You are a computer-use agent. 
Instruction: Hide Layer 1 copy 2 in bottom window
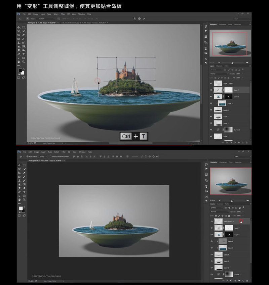pos(212,221)
